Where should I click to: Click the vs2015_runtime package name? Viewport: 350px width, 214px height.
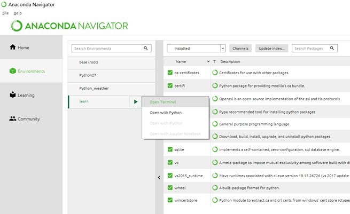click(189, 176)
